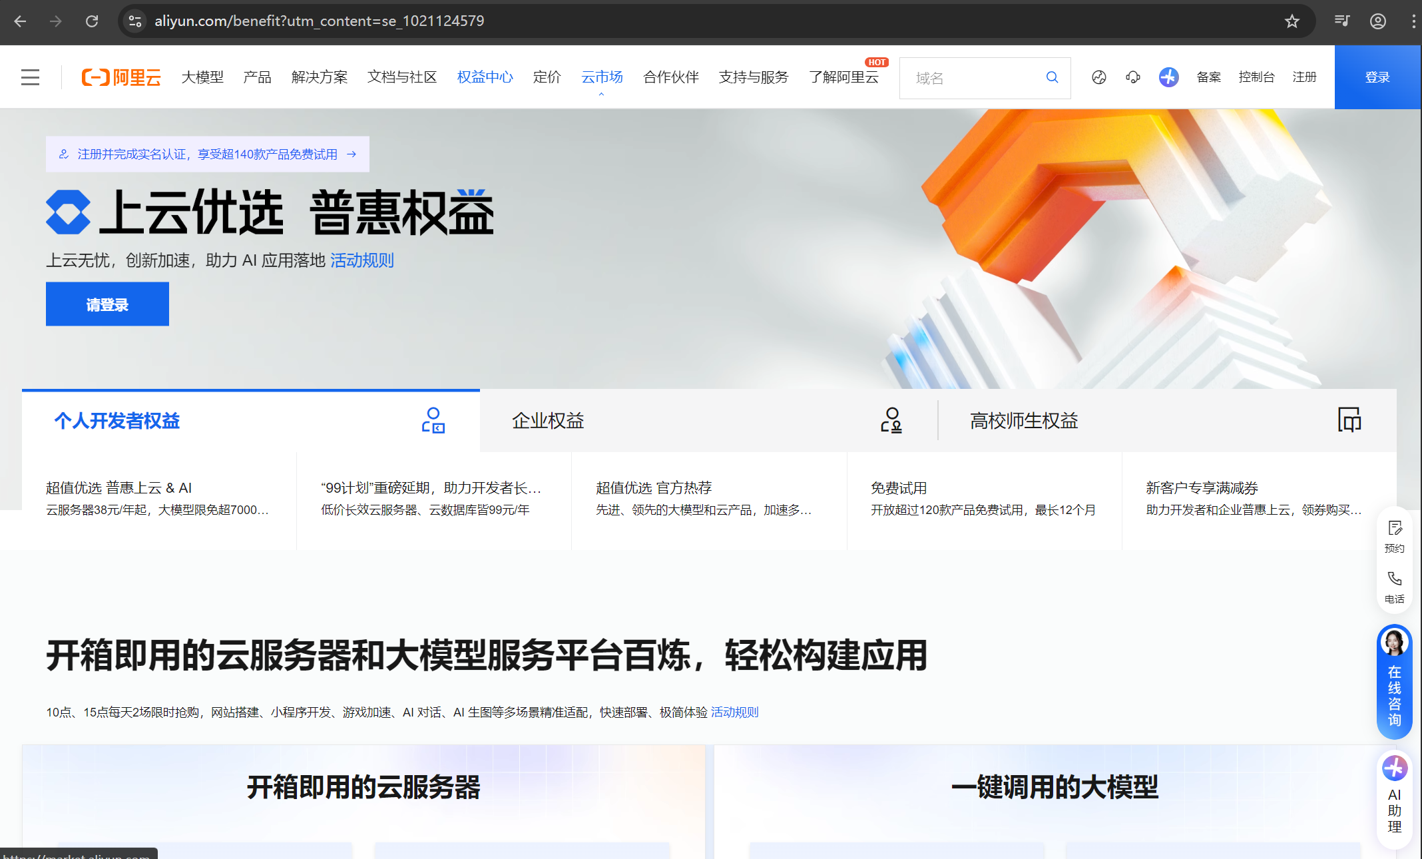The height and width of the screenshot is (859, 1422).
Task: Click the 注册并完成实名认证 notice banner
Action: pyautogui.click(x=208, y=154)
